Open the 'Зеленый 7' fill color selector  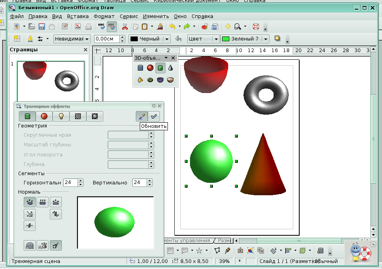click(266, 39)
